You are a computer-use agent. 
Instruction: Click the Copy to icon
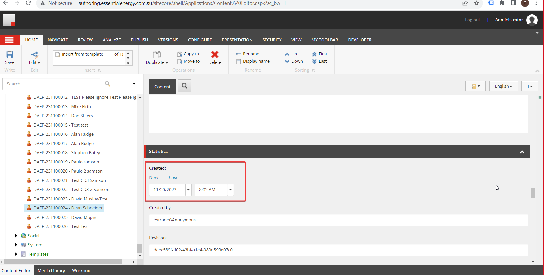tap(180, 54)
